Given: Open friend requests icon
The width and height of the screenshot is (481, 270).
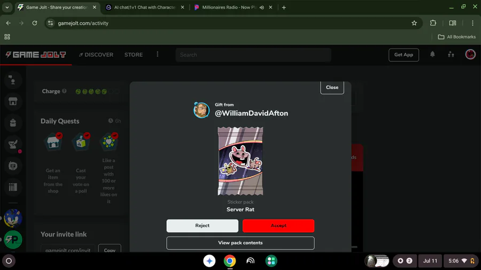Looking at the screenshot, I should click(451, 54).
